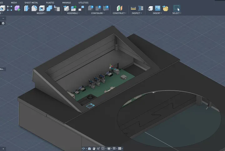Click the create form box icon
Screen dimensions: 225x151
[x=2, y=8]
